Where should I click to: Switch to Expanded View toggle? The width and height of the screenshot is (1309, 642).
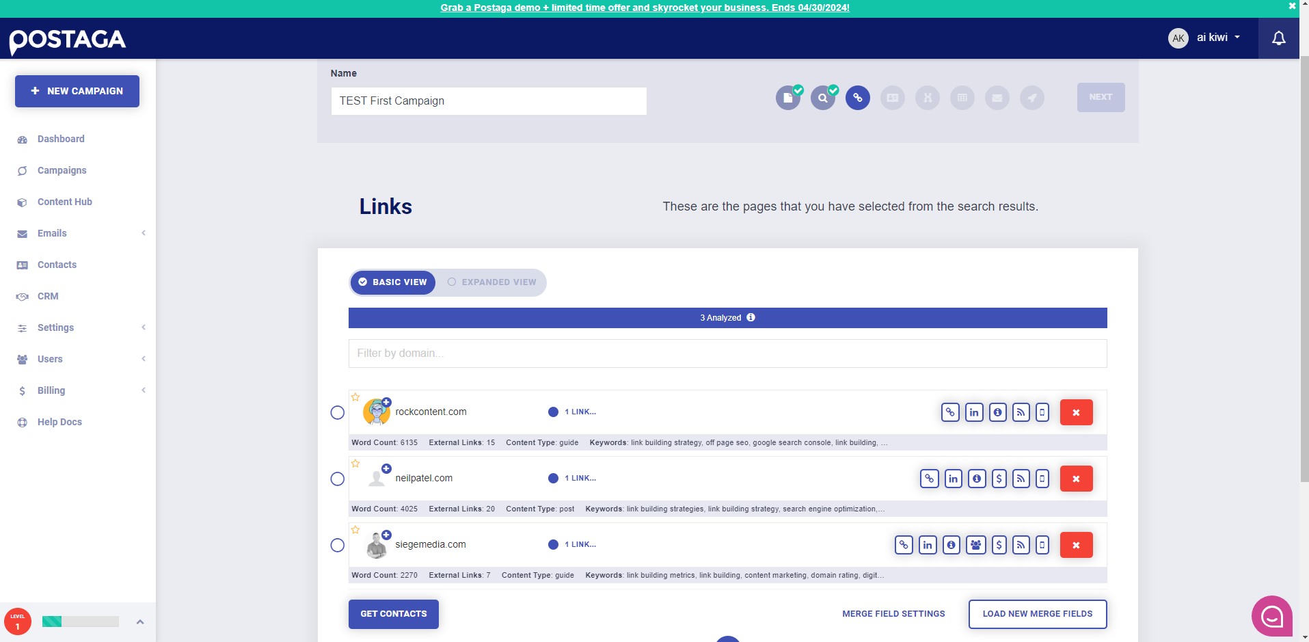pos(492,282)
